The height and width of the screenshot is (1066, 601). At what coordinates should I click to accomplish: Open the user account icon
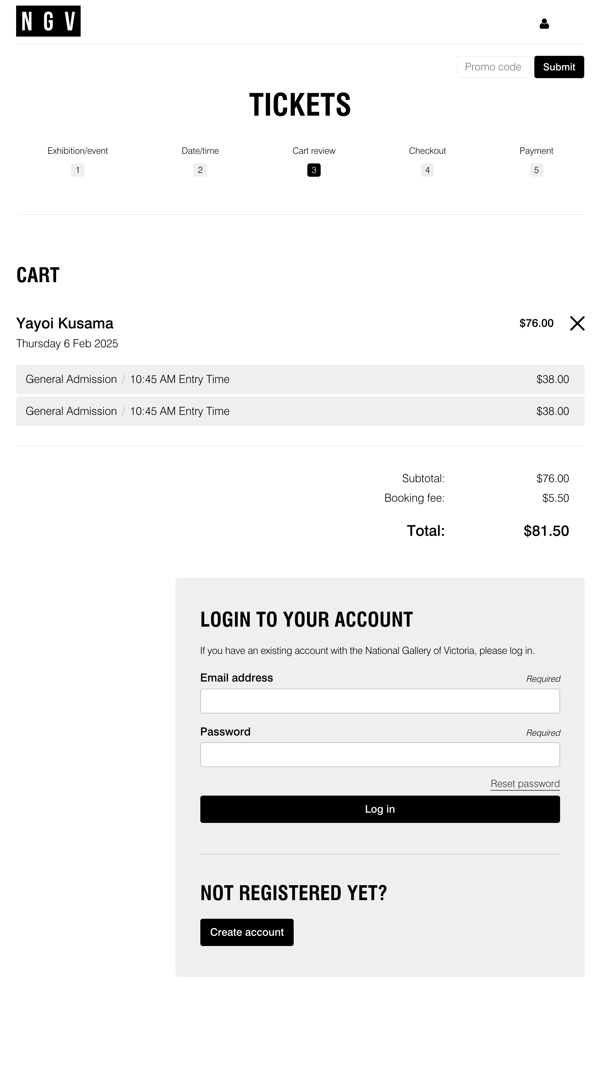[x=544, y=24]
